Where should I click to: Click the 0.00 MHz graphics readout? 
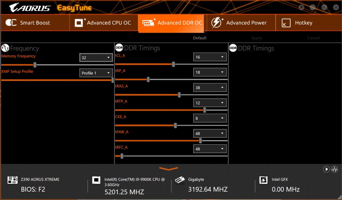pyautogui.click(x=286, y=189)
